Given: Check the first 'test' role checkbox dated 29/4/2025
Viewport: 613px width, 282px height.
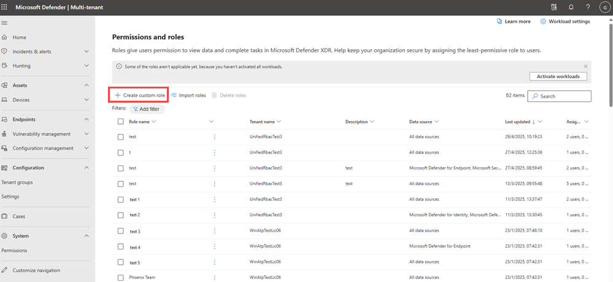Looking at the screenshot, I should pos(120,136).
